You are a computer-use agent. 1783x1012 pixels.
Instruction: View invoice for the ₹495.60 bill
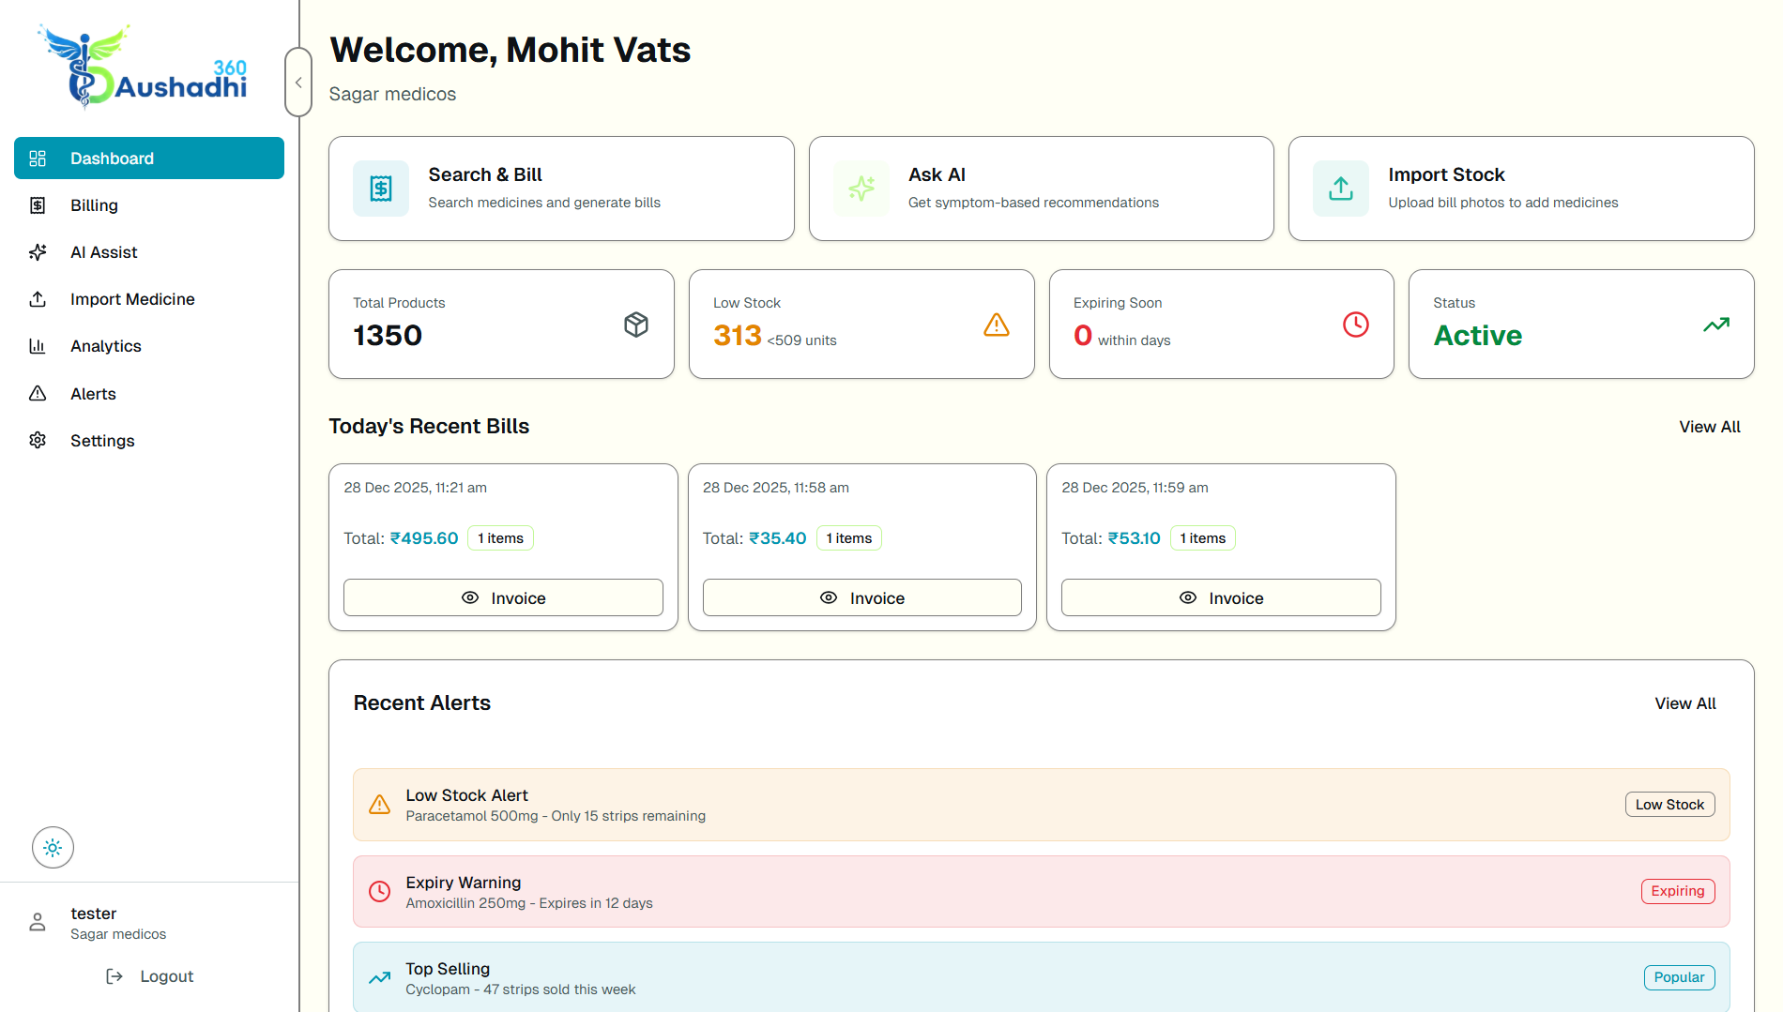(503, 597)
